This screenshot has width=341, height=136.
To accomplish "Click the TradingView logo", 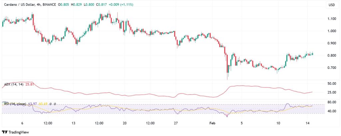I will click(15, 131).
